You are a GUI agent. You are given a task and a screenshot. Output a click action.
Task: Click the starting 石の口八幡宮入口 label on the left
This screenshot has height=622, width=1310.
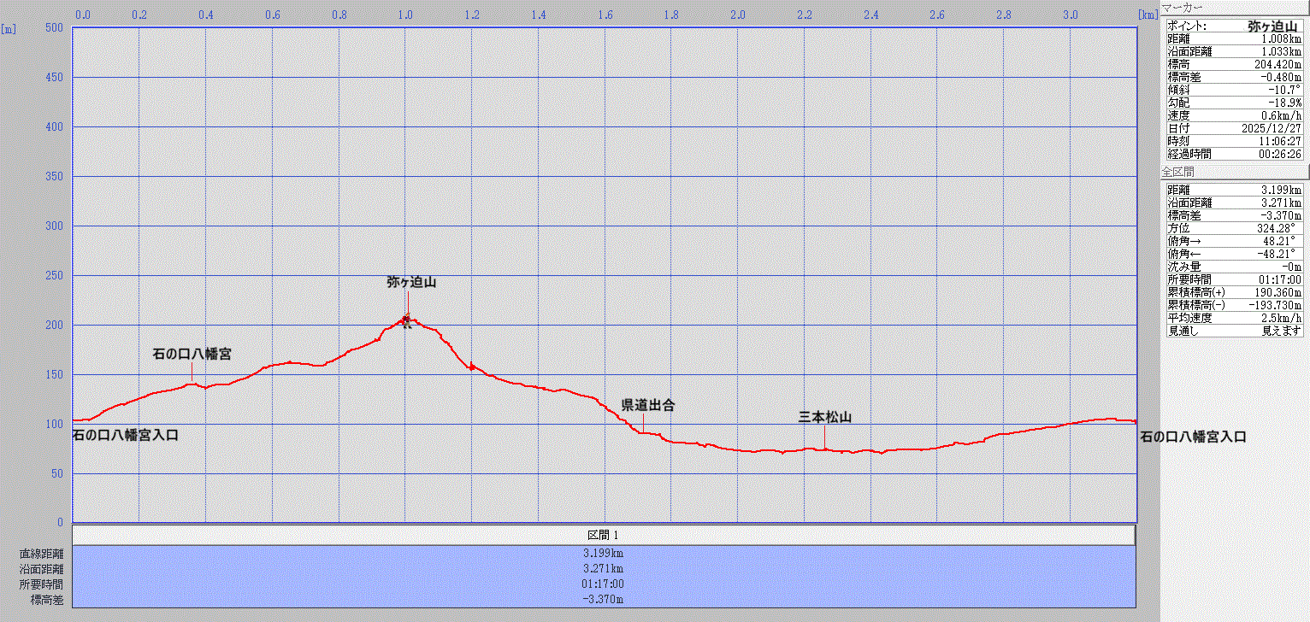tap(125, 435)
